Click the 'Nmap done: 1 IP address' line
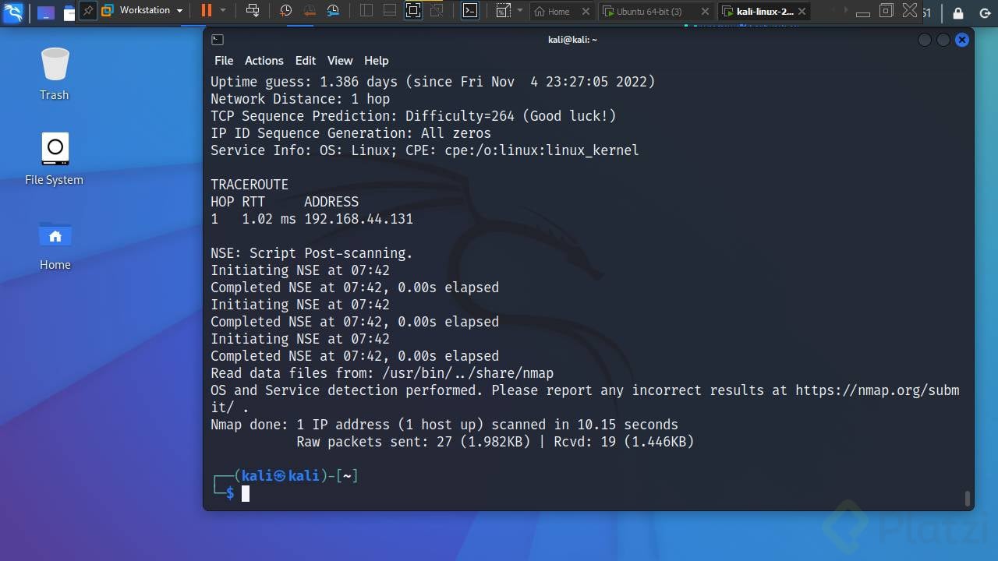 point(444,425)
